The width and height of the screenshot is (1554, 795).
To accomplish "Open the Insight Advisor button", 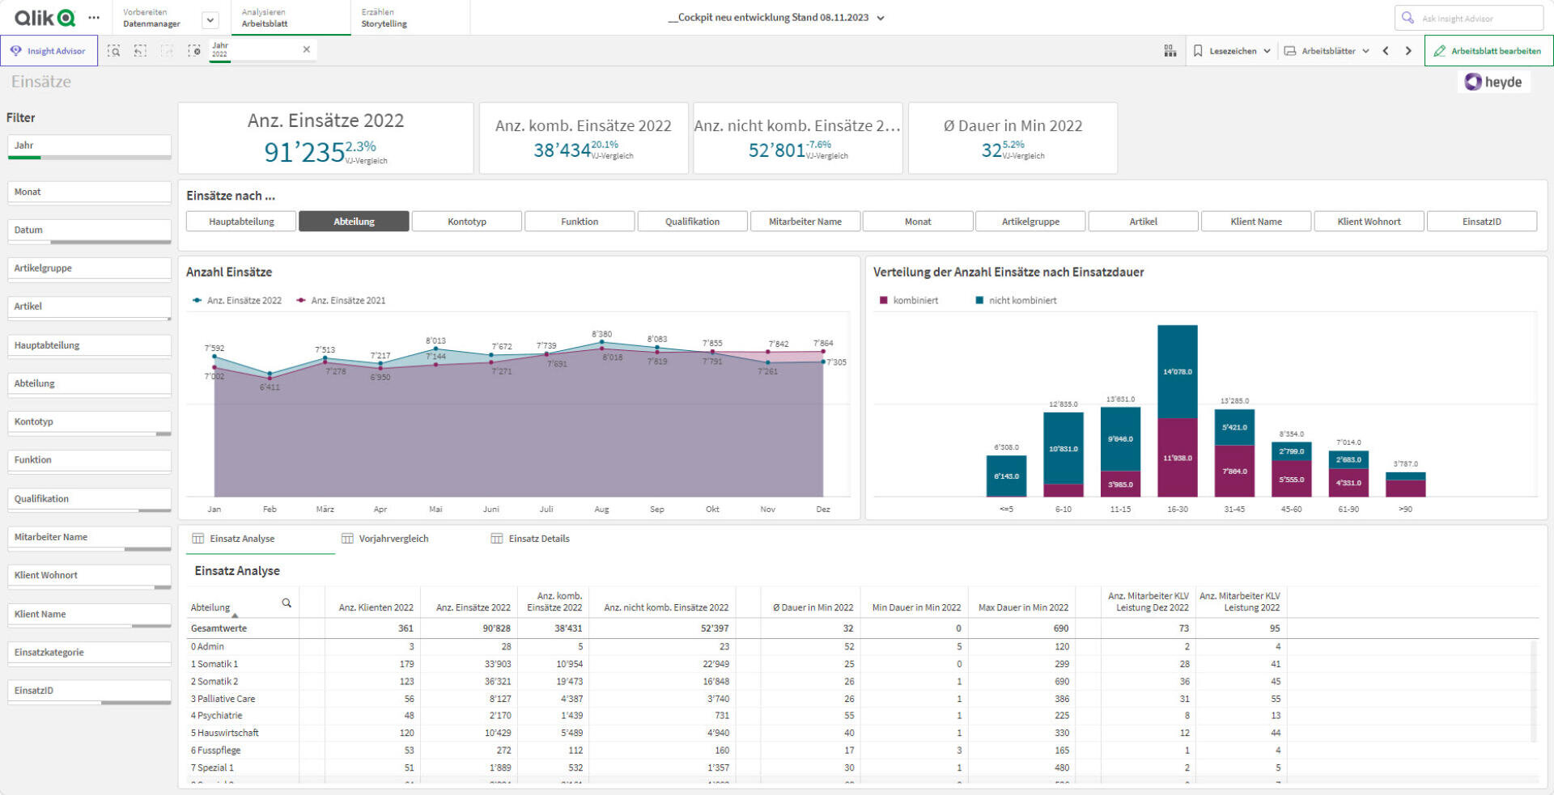I will (49, 51).
